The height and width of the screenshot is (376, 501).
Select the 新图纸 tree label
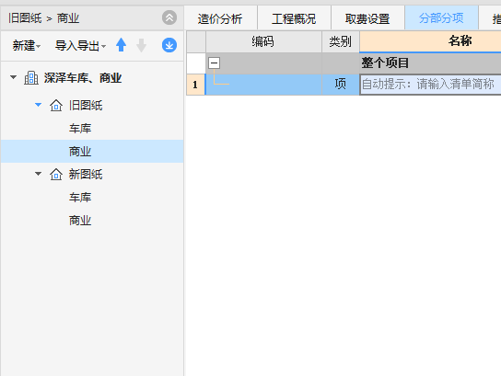coord(86,175)
